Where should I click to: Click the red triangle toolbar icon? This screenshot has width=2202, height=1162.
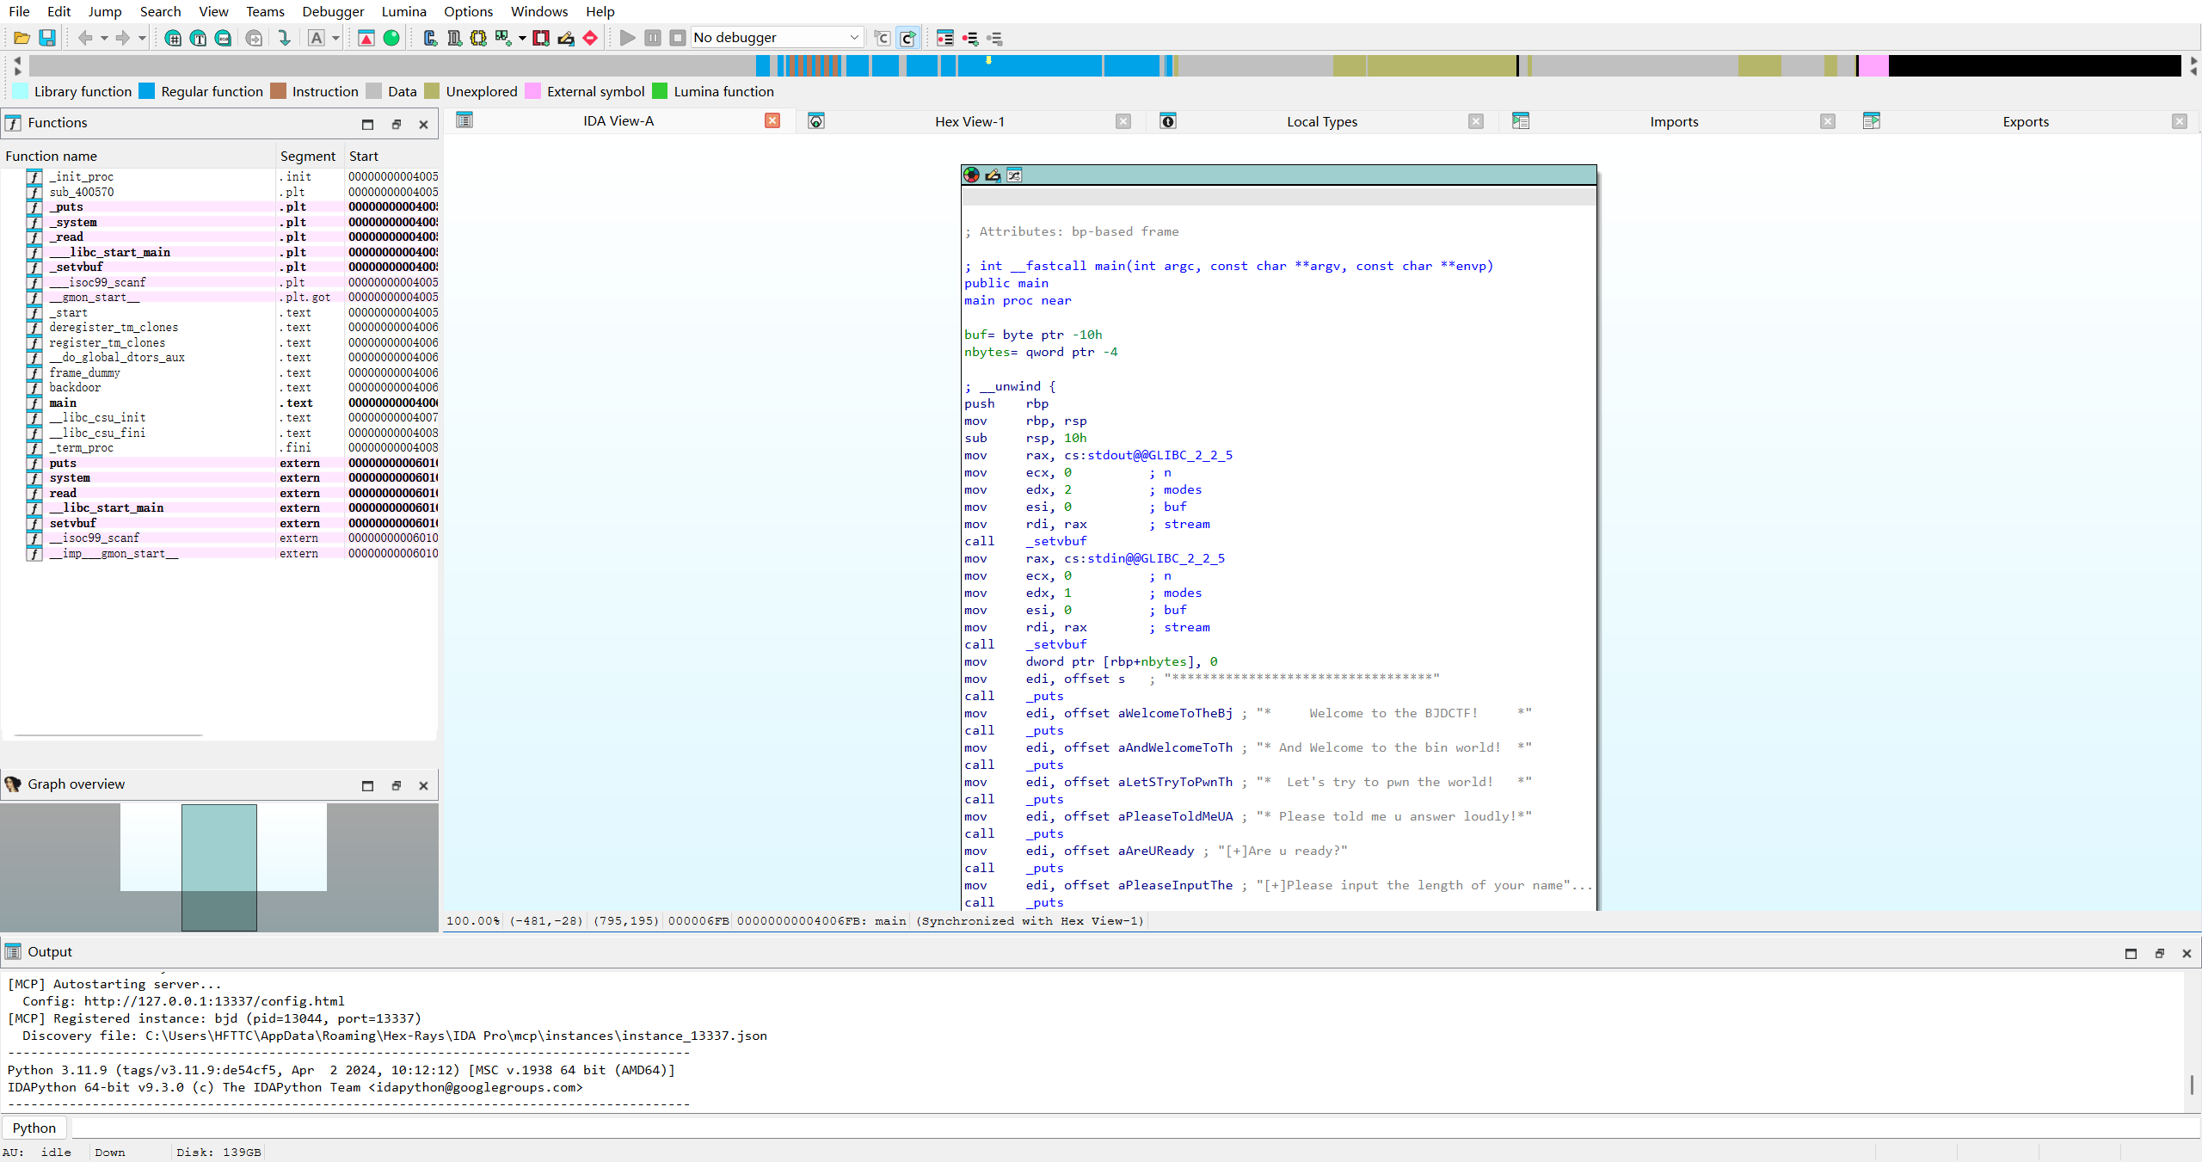[x=366, y=38]
